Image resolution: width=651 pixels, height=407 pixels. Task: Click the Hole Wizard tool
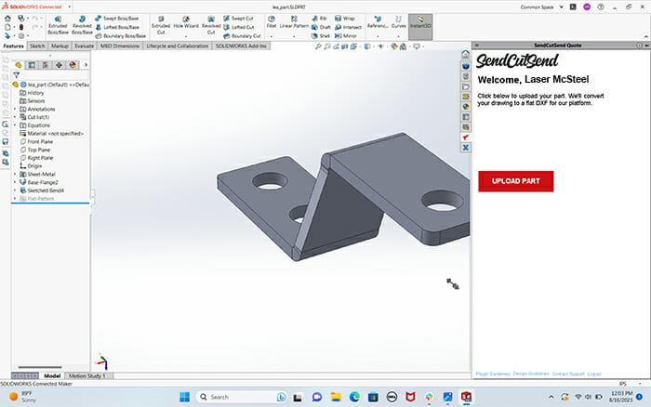pos(186,23)
